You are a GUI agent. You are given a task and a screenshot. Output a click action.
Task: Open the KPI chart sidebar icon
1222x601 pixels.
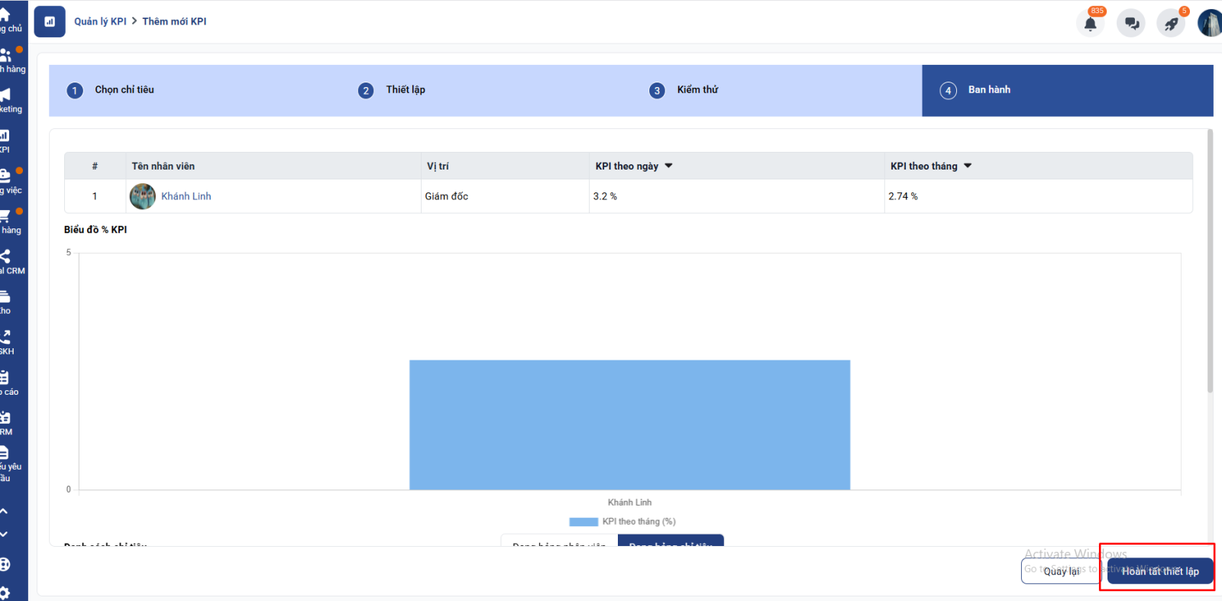[5, 136]
